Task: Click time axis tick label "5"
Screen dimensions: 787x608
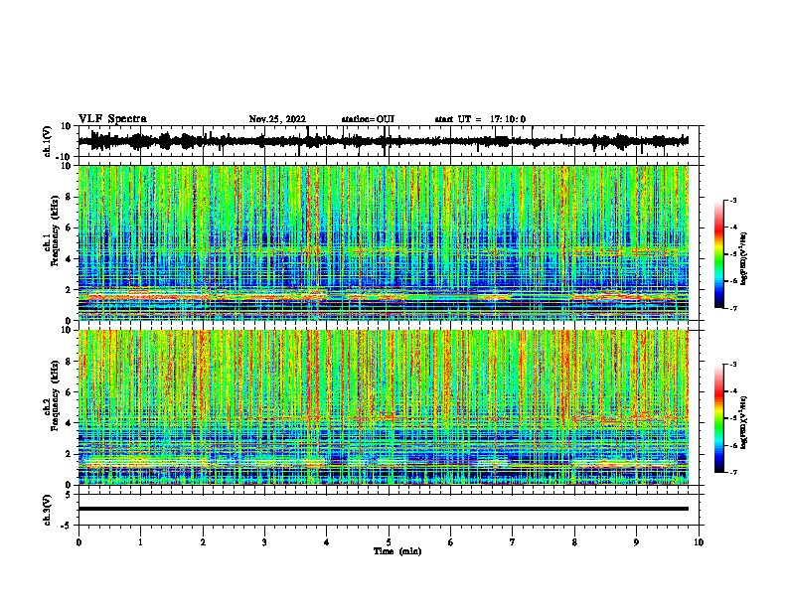Action: click(x=389, y=542)
